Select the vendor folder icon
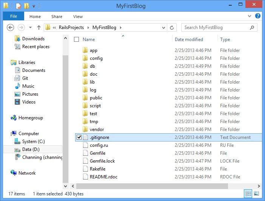Viewport: 265px width, 201px height. 85,129
